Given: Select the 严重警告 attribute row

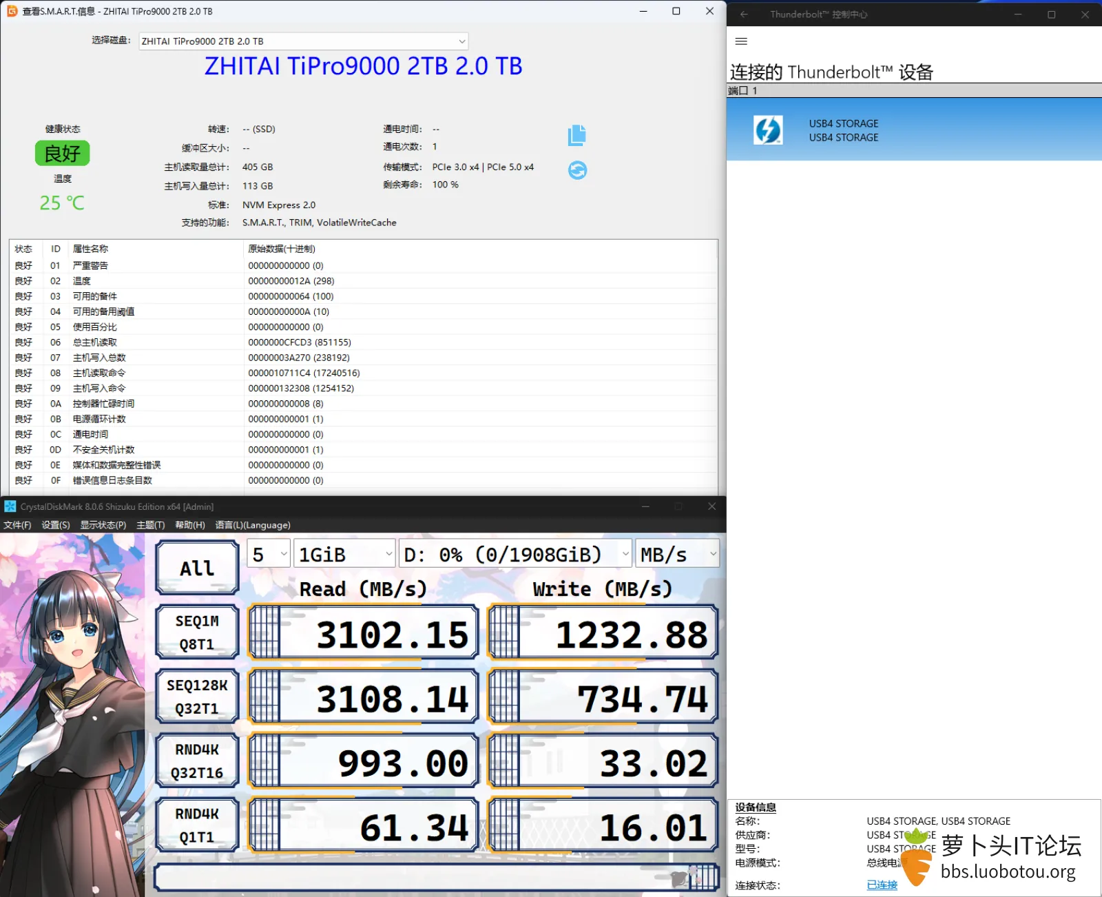Looking at the screenshot, I should point(363,265).
